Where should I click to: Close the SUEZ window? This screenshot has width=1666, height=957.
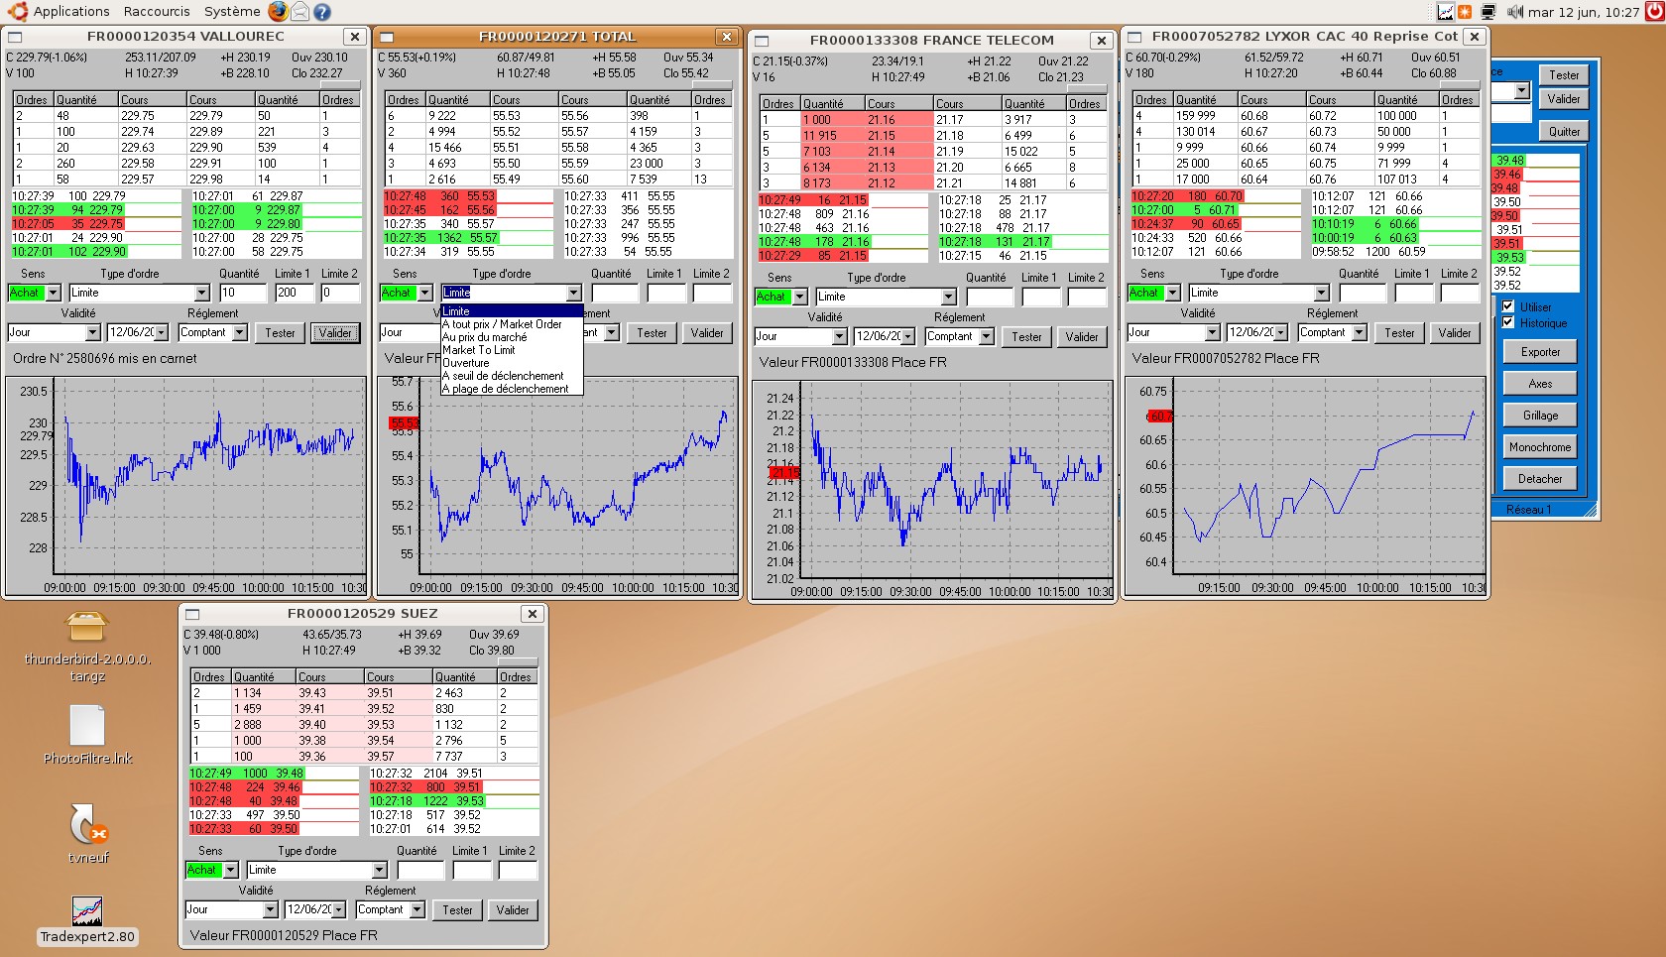tap(533, 614)
